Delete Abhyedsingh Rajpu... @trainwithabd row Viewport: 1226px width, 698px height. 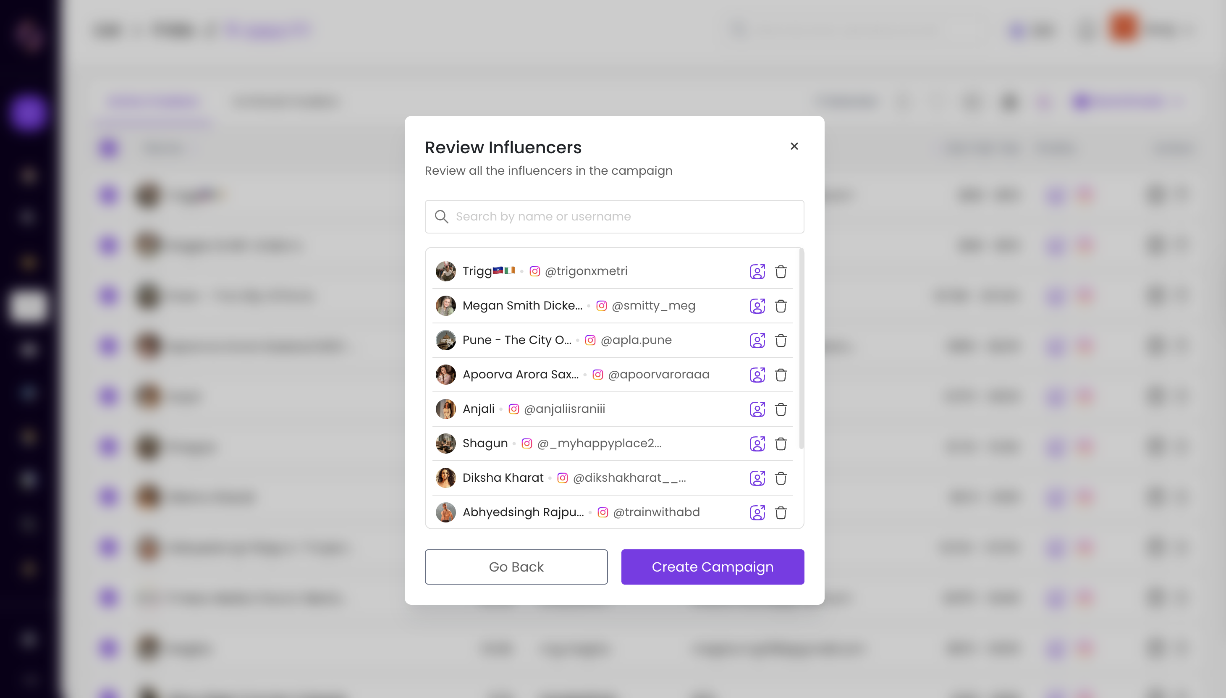click(781, 513)
